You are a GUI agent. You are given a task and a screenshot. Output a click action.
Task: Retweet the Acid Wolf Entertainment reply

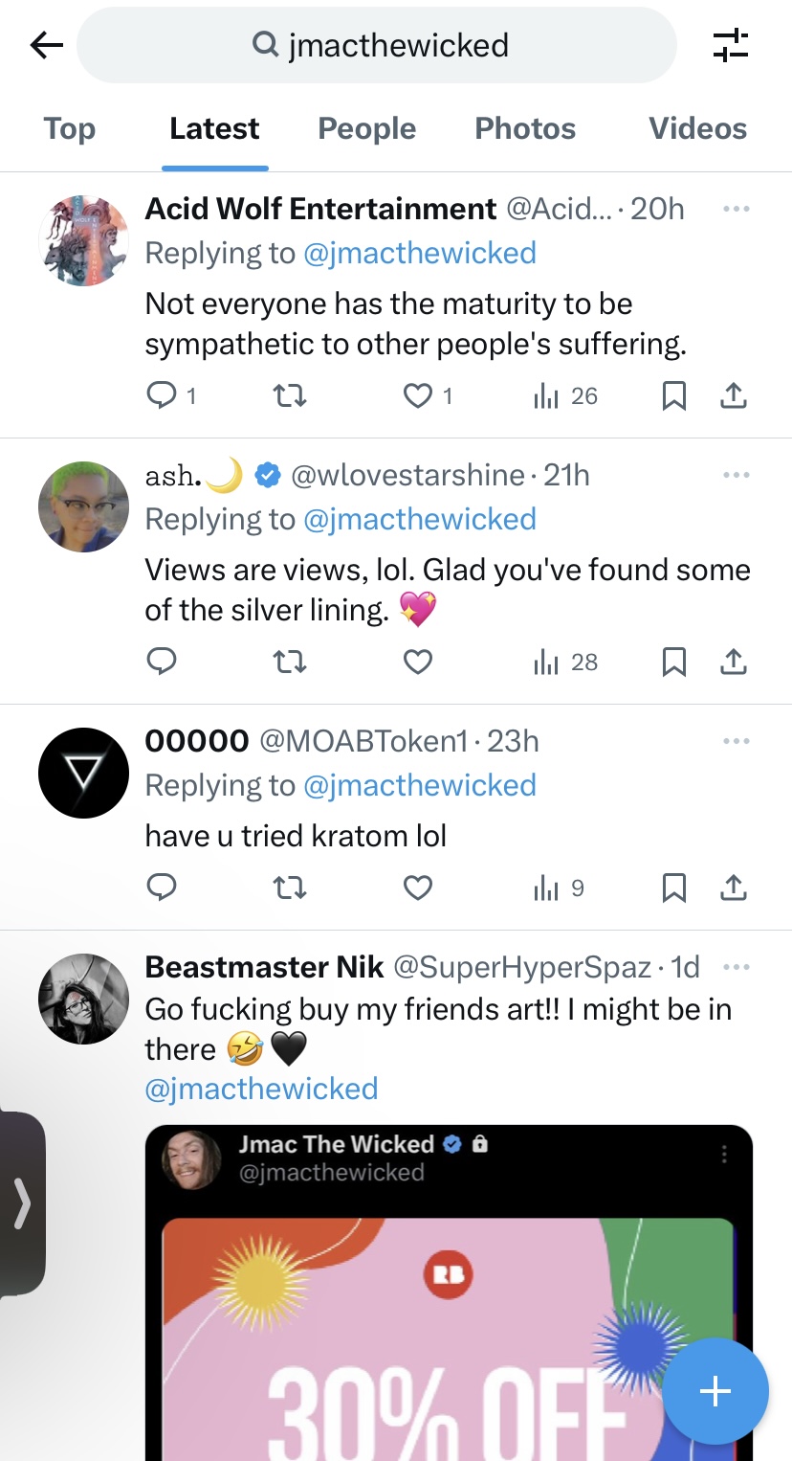coord(290,395)
